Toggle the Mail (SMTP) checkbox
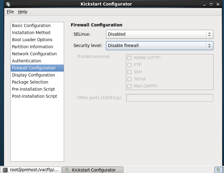The width and height of the screenshot is (224, 173). click(x=129, y=86)
